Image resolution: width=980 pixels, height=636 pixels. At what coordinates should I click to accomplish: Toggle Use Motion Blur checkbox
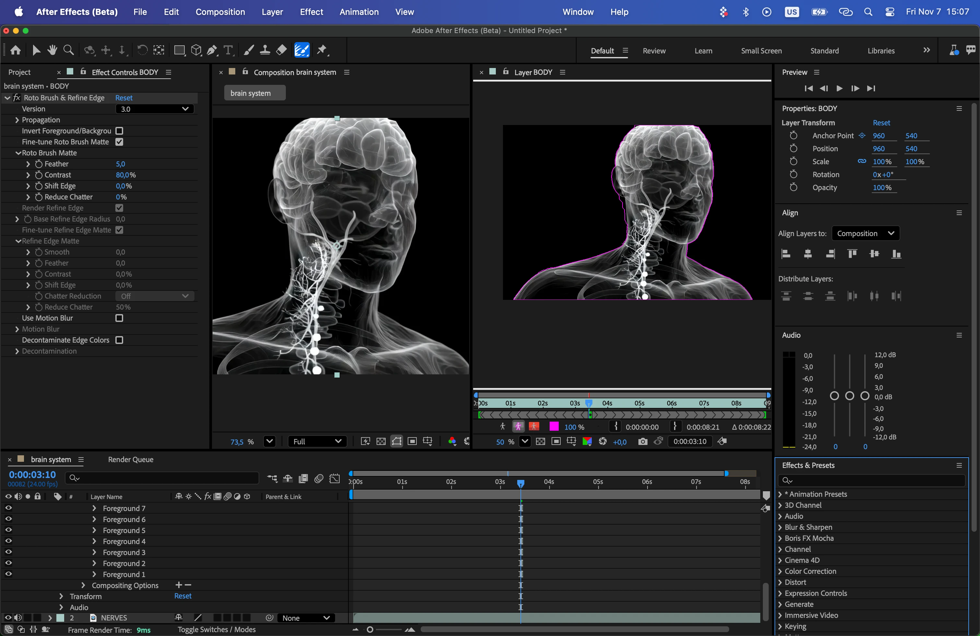[x=119, y=318]
